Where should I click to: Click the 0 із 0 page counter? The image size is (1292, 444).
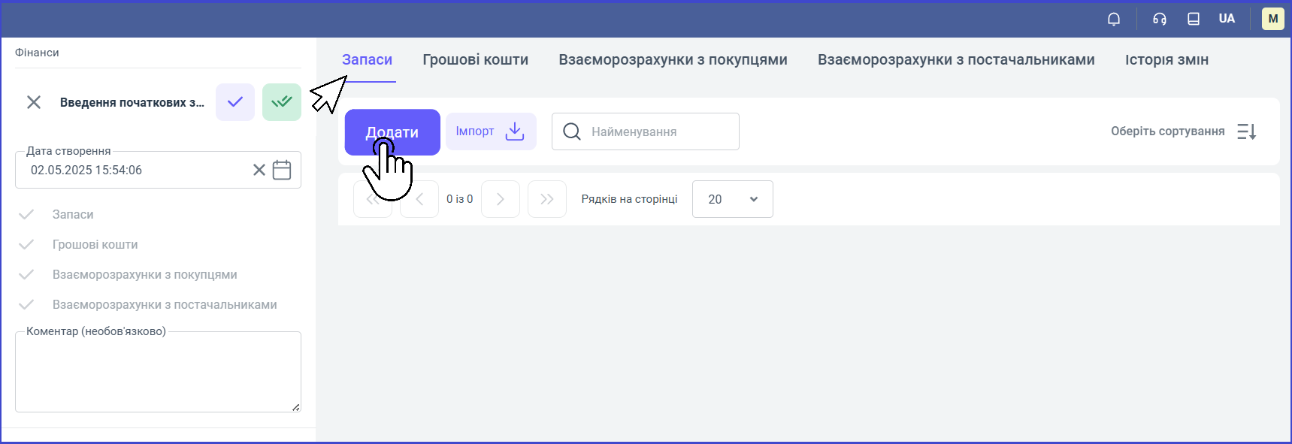coord(460,199)
